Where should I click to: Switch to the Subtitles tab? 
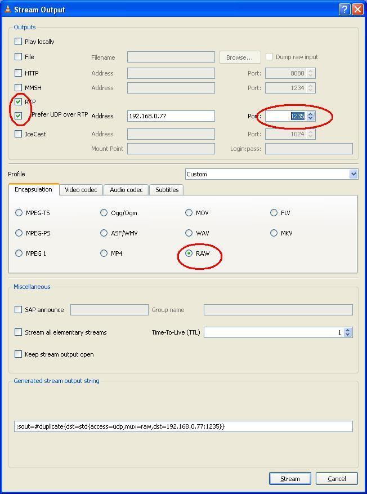[167, 190]
